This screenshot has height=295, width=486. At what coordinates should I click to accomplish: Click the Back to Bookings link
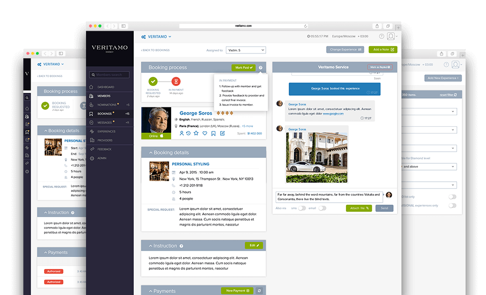coord(155,50)
